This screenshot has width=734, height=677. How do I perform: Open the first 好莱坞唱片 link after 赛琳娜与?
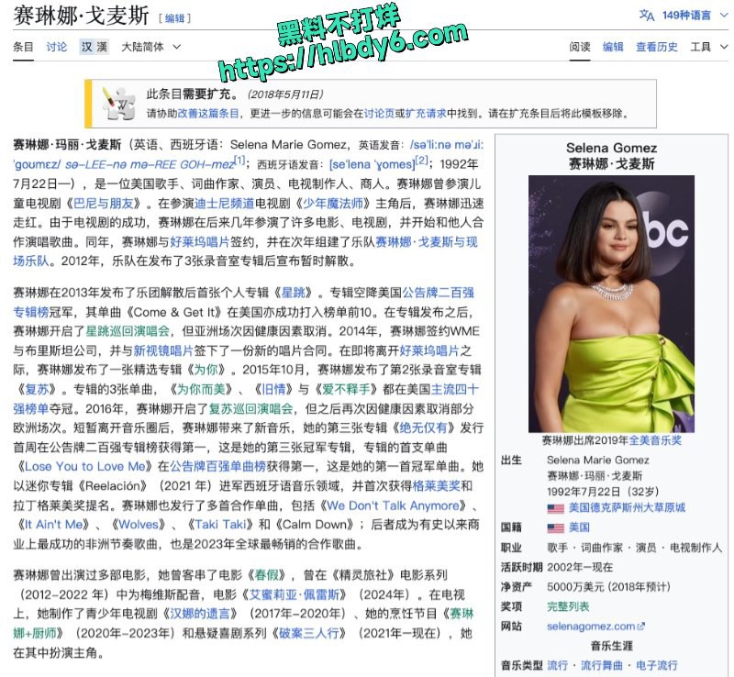click(x=199, y=242)
